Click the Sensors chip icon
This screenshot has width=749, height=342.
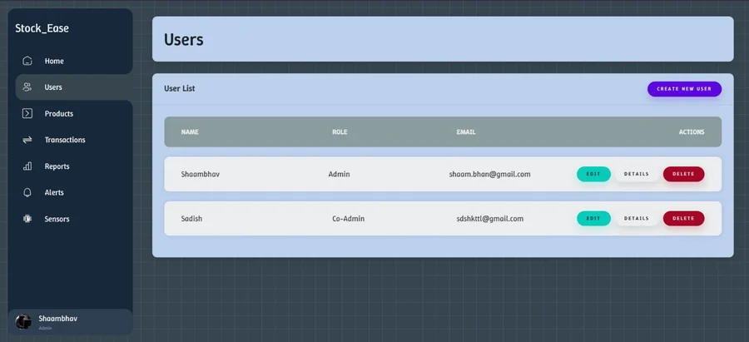tap(27, 219)
